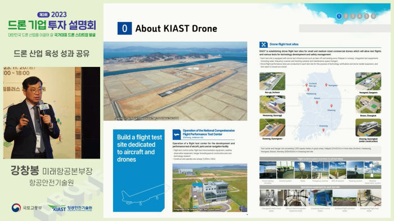Click the '국토교통부' ministry label

coord(32,208)
